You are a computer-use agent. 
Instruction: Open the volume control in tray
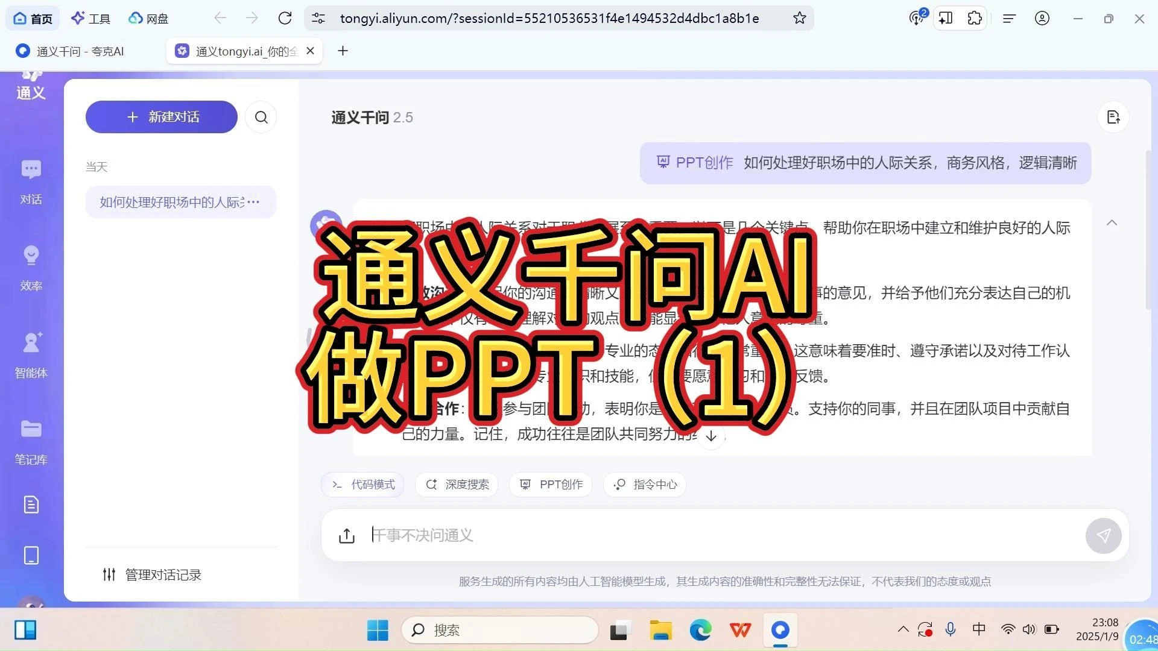point(1029,629)
